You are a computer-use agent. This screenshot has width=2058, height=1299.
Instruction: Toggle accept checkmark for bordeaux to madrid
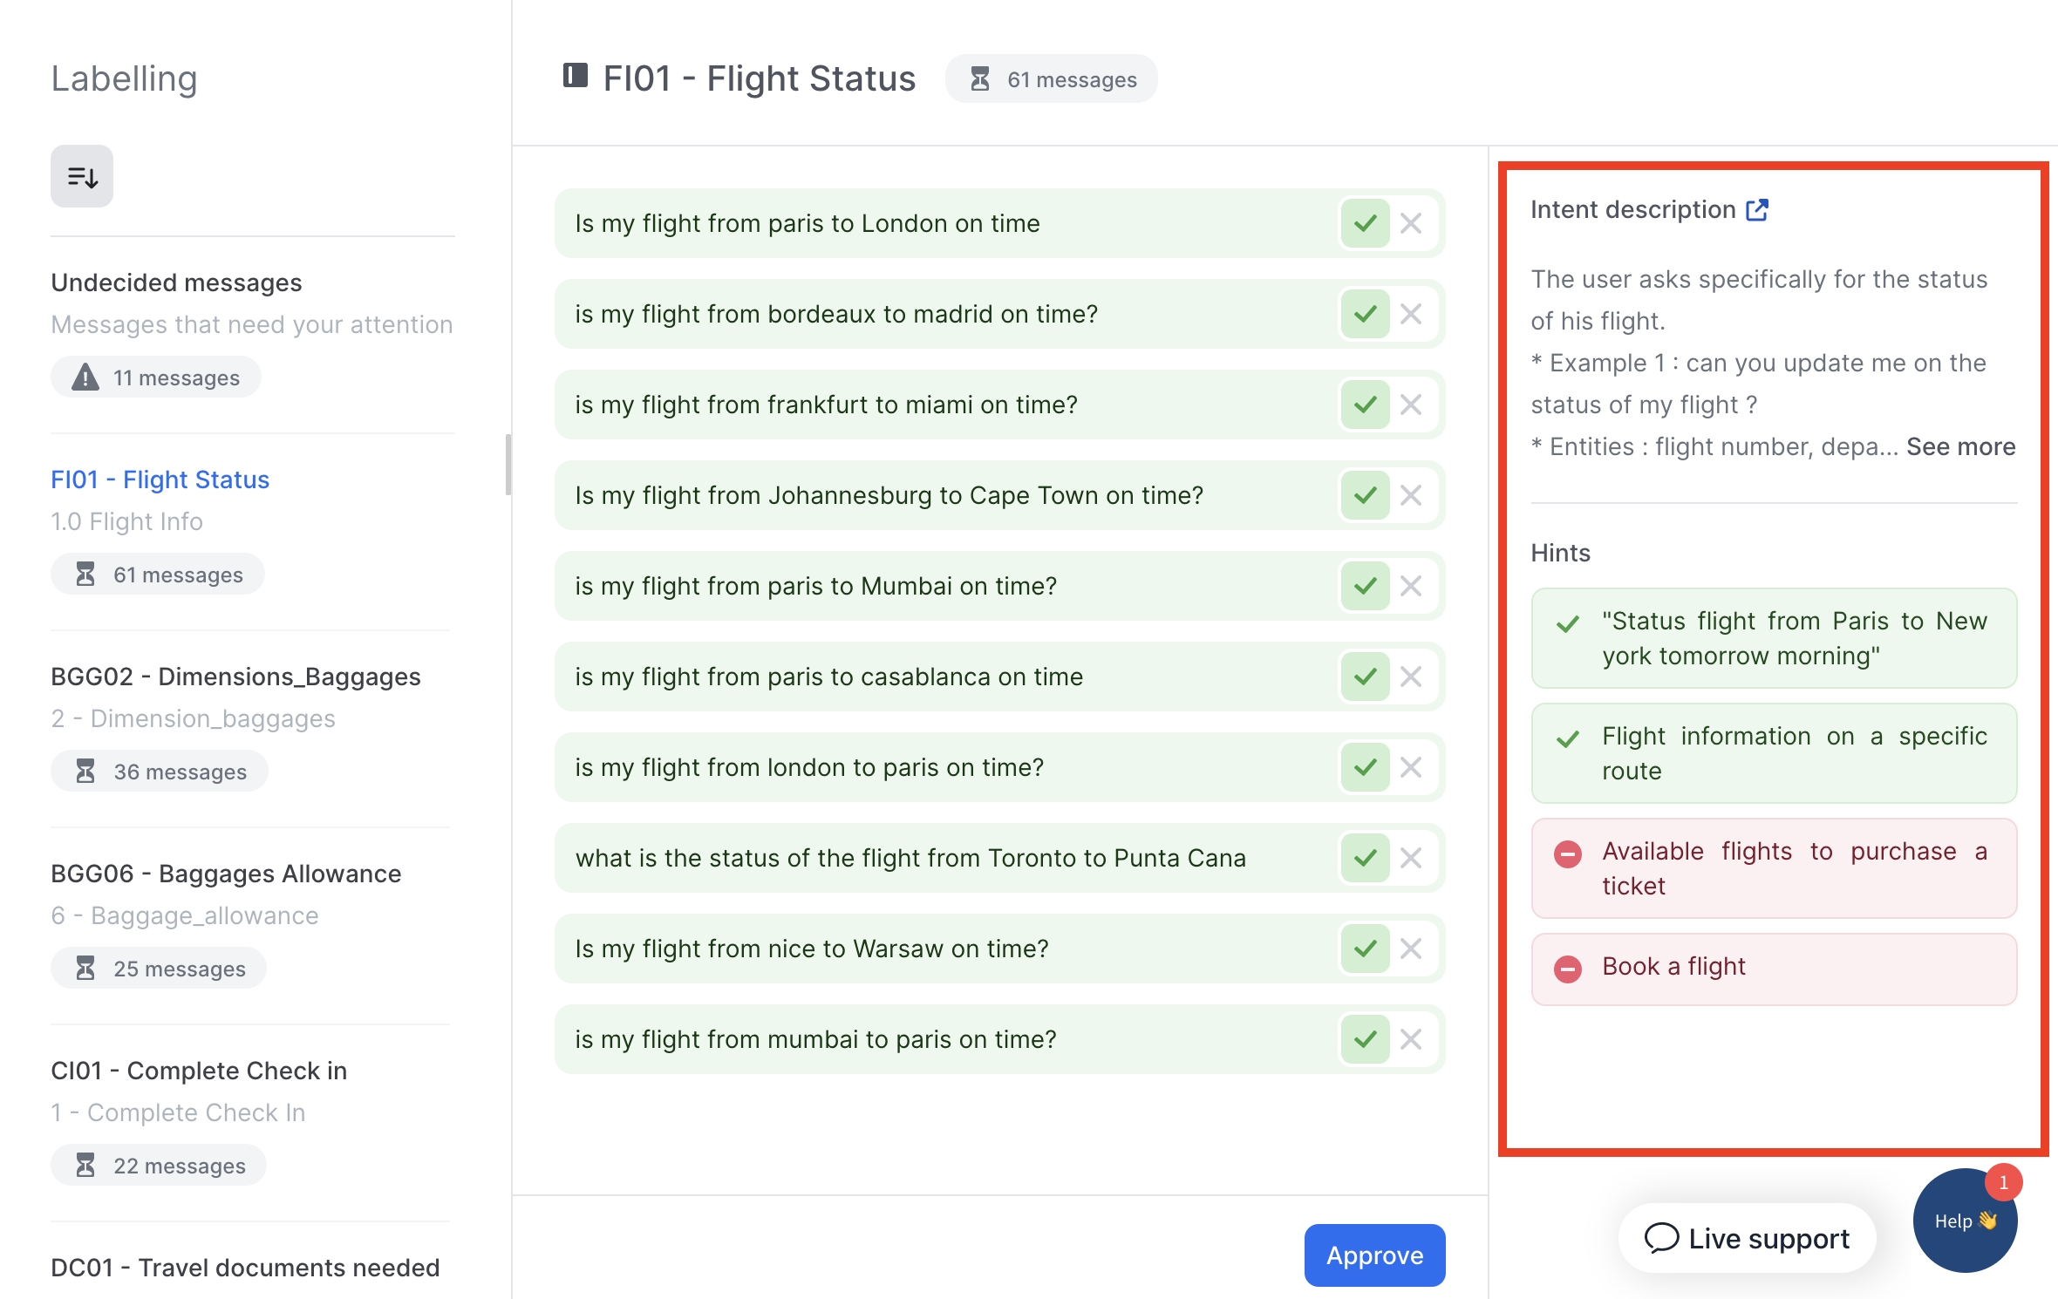pos(1365,315)
